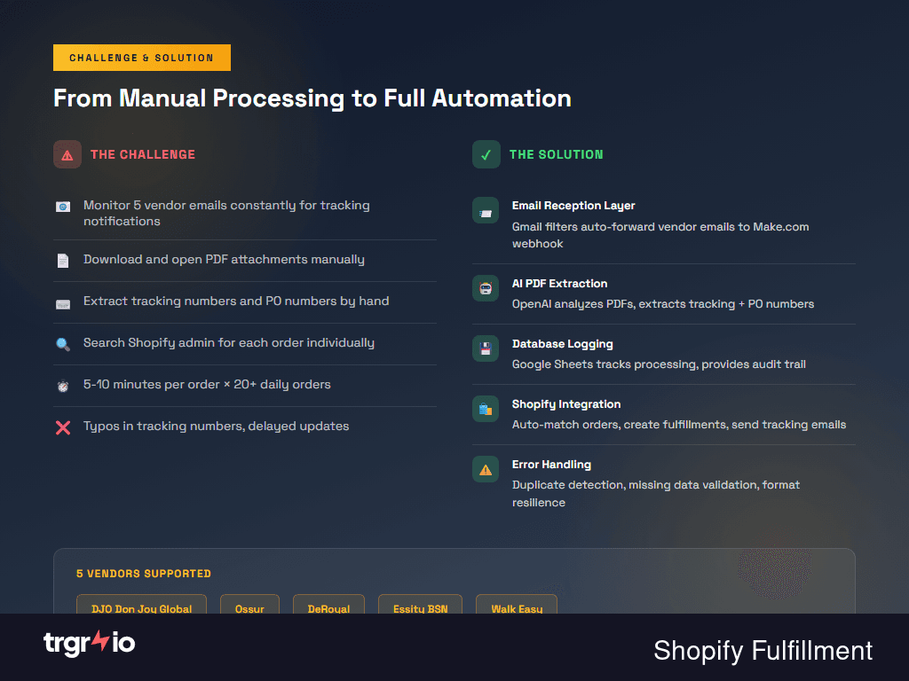Click the red warning triangle beside THE CHALLENGE
Viewport: 909px width, 681px height.
click(67, 153)
